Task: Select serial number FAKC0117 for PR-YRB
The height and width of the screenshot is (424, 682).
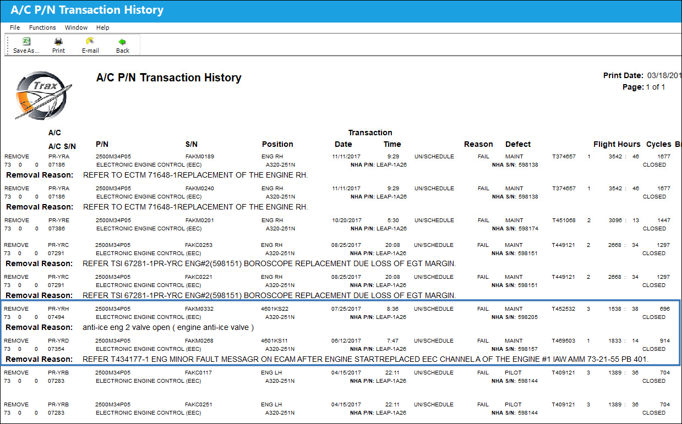Action: point(198,373)
